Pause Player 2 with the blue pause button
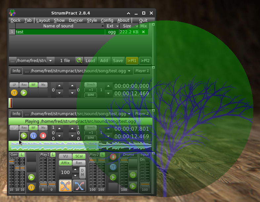 (x=33, y=136)
